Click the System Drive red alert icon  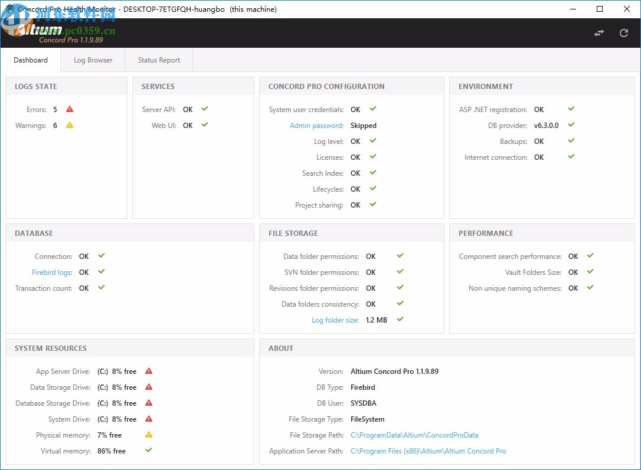pos(149,419)
